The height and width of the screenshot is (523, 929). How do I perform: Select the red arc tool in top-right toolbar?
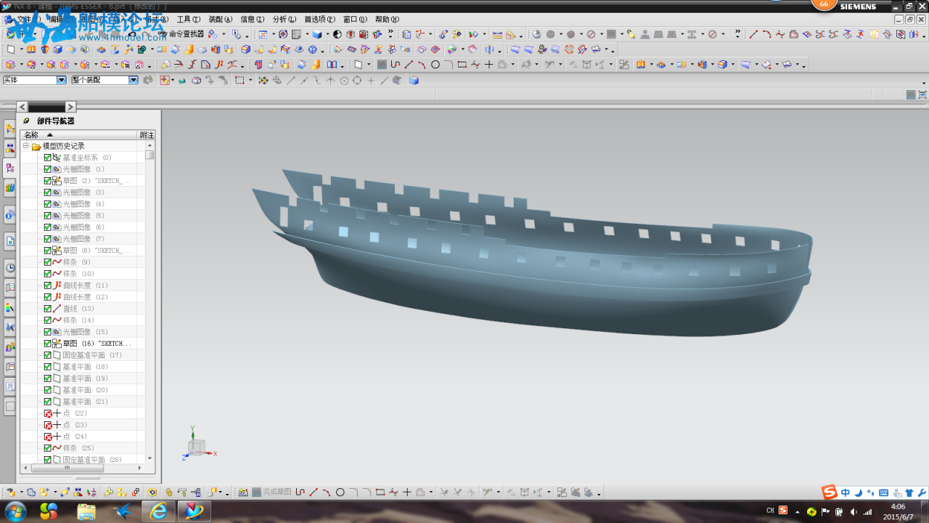point(766,34)
